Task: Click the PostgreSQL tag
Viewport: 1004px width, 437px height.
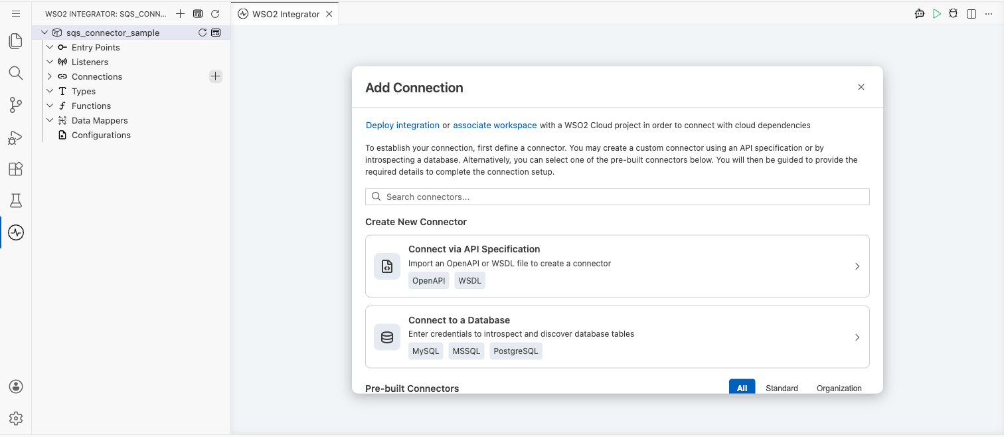Action: pyautogui.click(x=516, y=351)
